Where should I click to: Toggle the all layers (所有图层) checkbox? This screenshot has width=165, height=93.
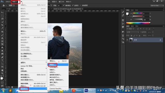pyautogui.click(x=80, y=5)
